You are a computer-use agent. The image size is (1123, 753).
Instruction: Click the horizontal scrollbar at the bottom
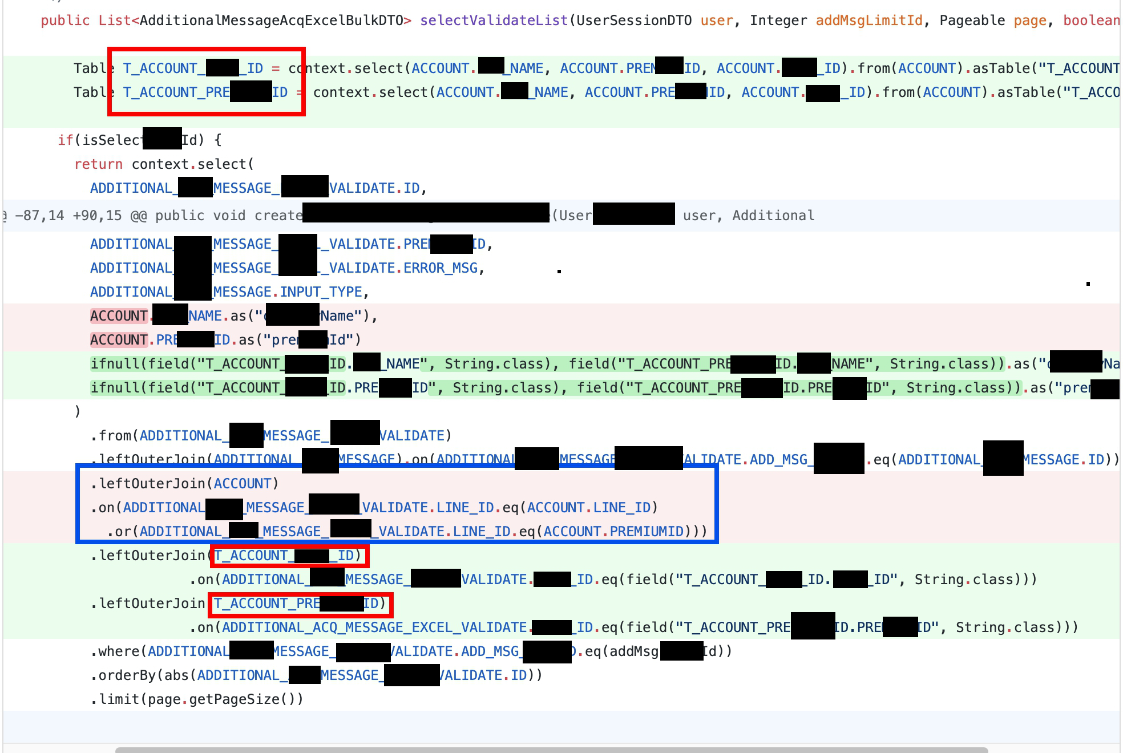point(551,750)
